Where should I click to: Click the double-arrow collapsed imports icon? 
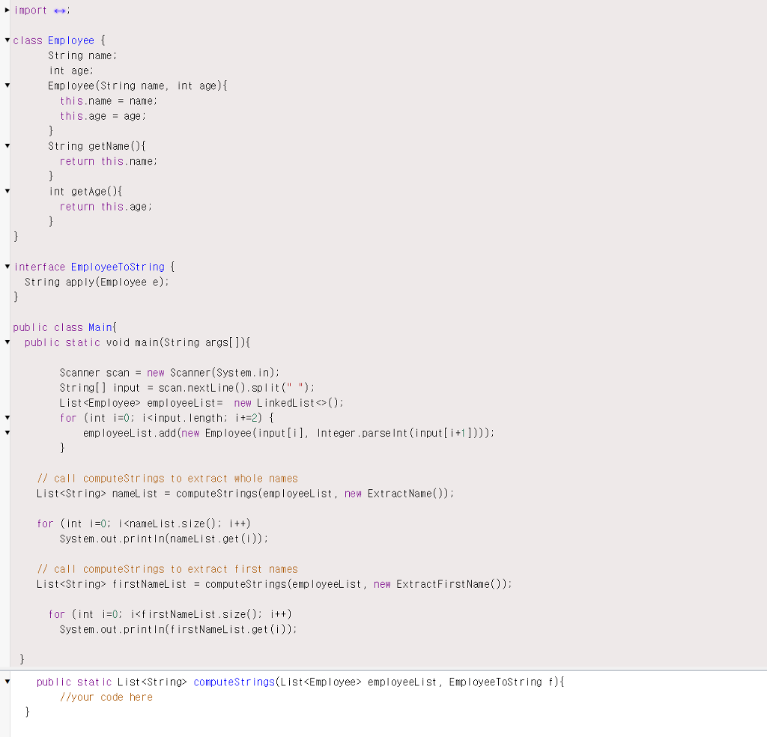(x=61, y=10)
